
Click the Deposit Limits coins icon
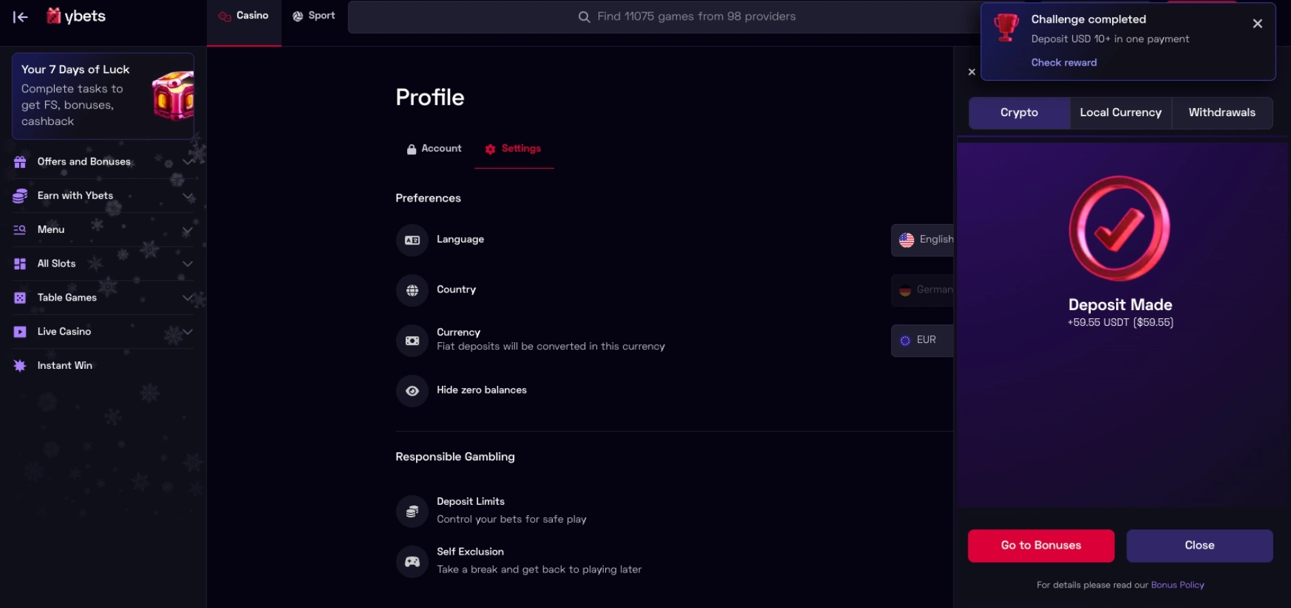[412, 510]
